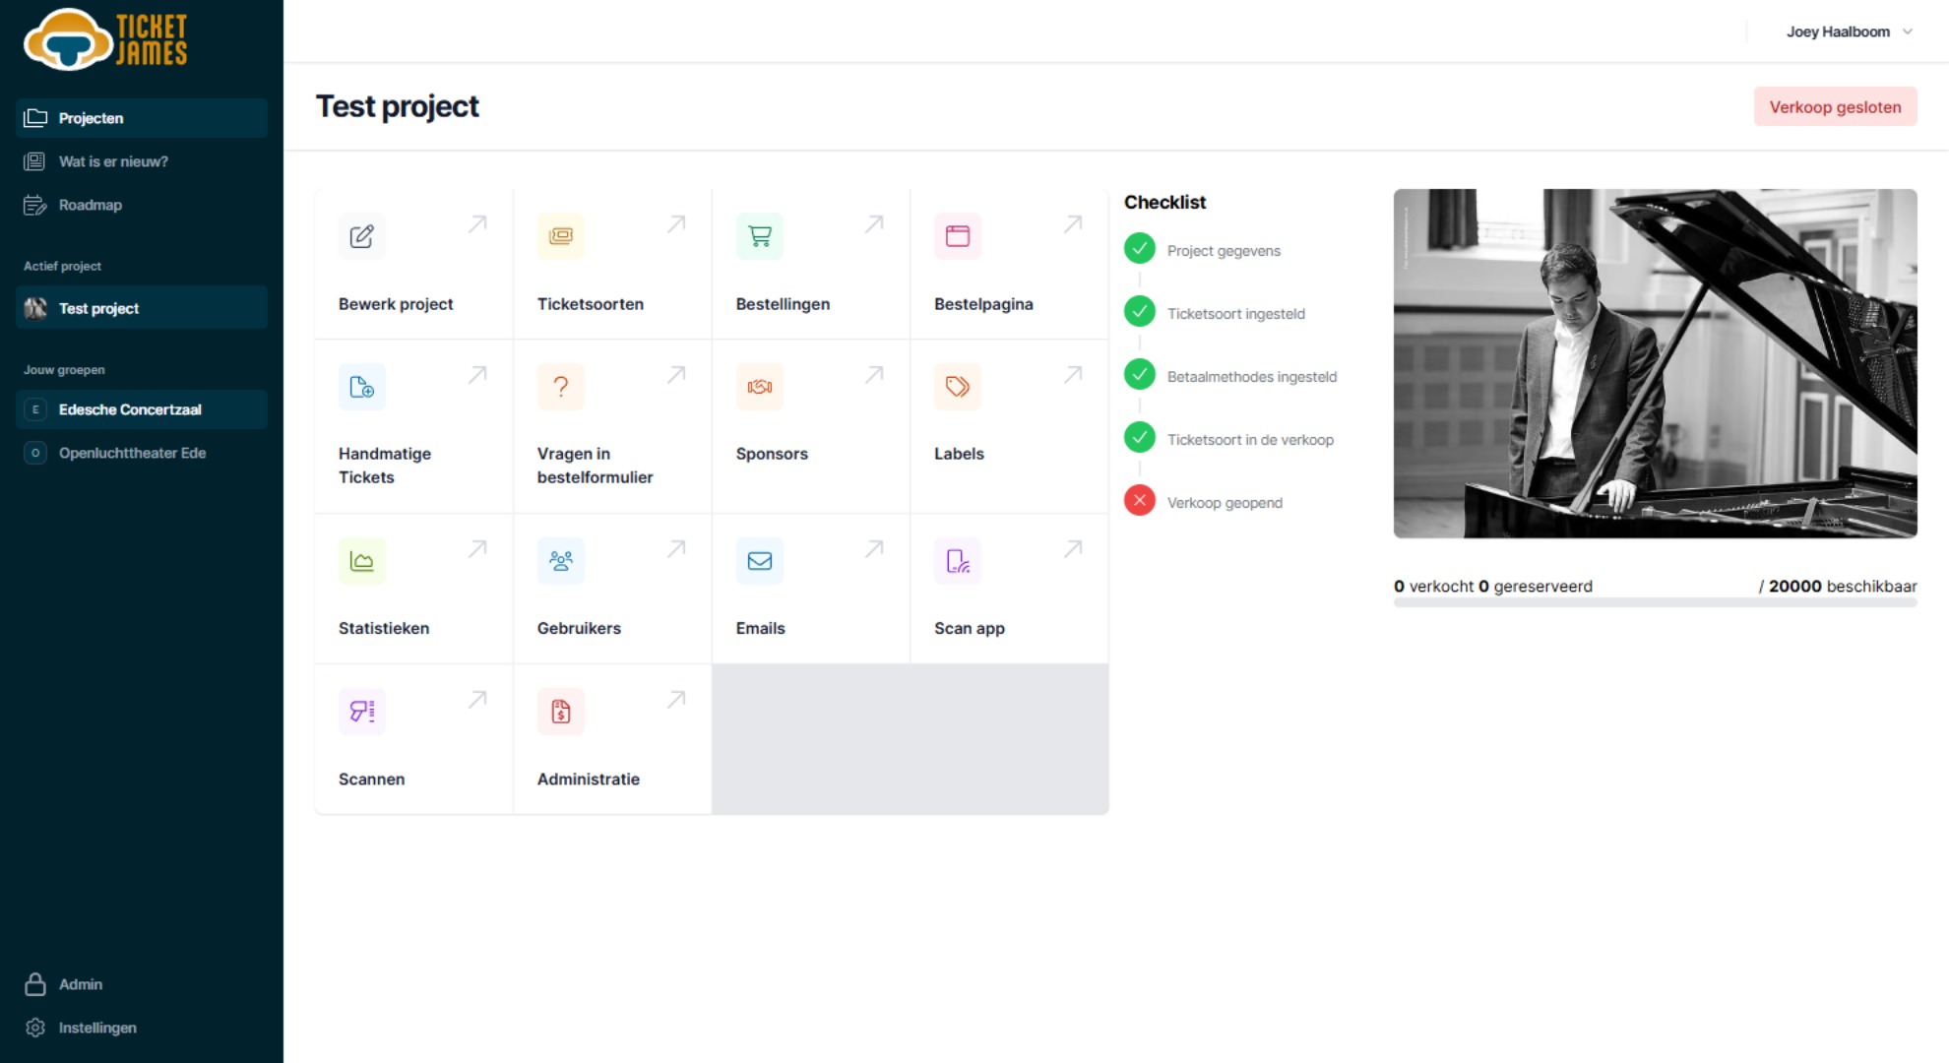Click the arrow on Vragen in bestelformulier card
The height and width of the screenshot is (1063, 1949).
676,375
